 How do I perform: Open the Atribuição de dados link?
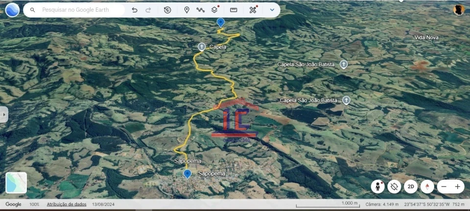pyautogui.click(x=67, y=204)
